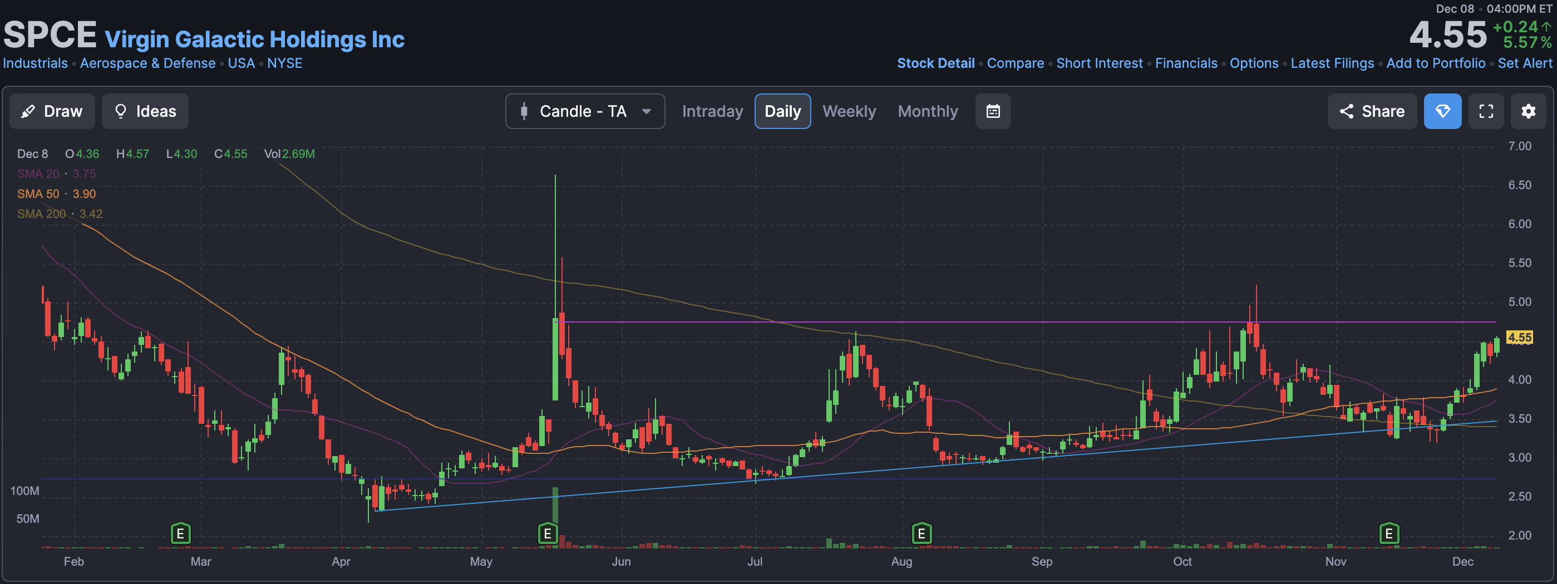Image resolution: width=1557 pixels, height=584 pixels.
Task: Open the NYSE exchange link
Action: coord(285,63)
